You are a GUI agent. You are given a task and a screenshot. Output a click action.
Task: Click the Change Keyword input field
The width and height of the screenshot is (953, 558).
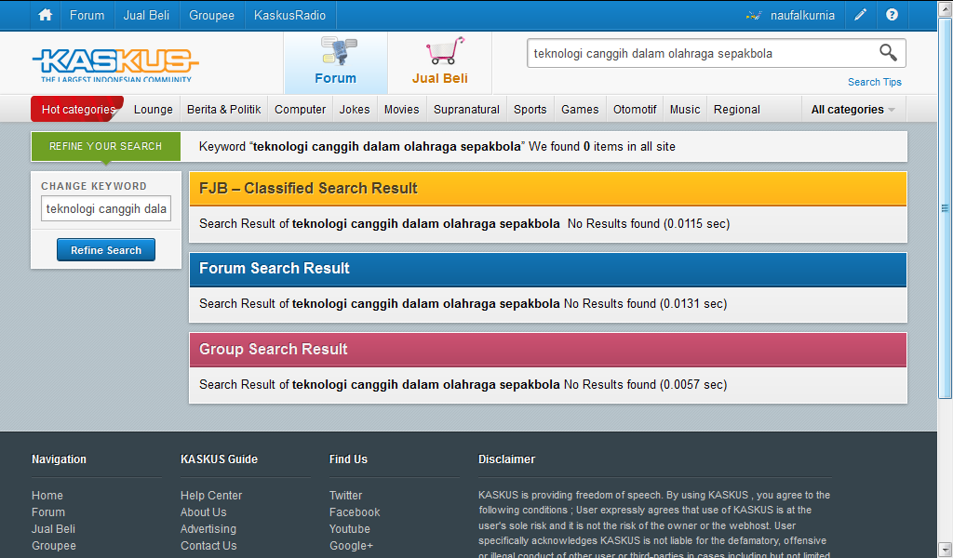106,209
